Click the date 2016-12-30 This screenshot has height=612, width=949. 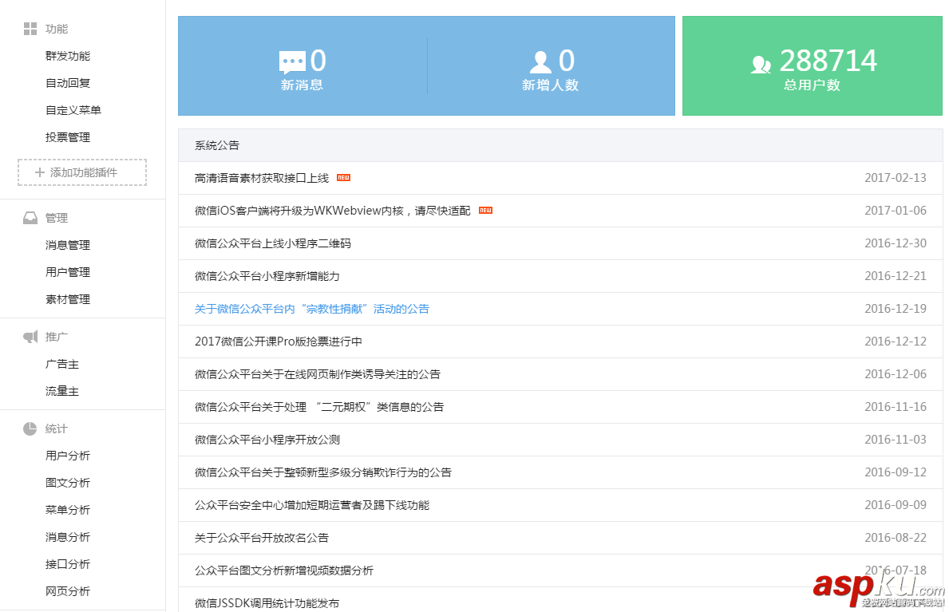tap(896, 243)
